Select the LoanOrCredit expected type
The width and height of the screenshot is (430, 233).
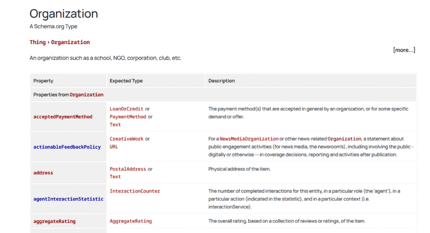point(126,109)
